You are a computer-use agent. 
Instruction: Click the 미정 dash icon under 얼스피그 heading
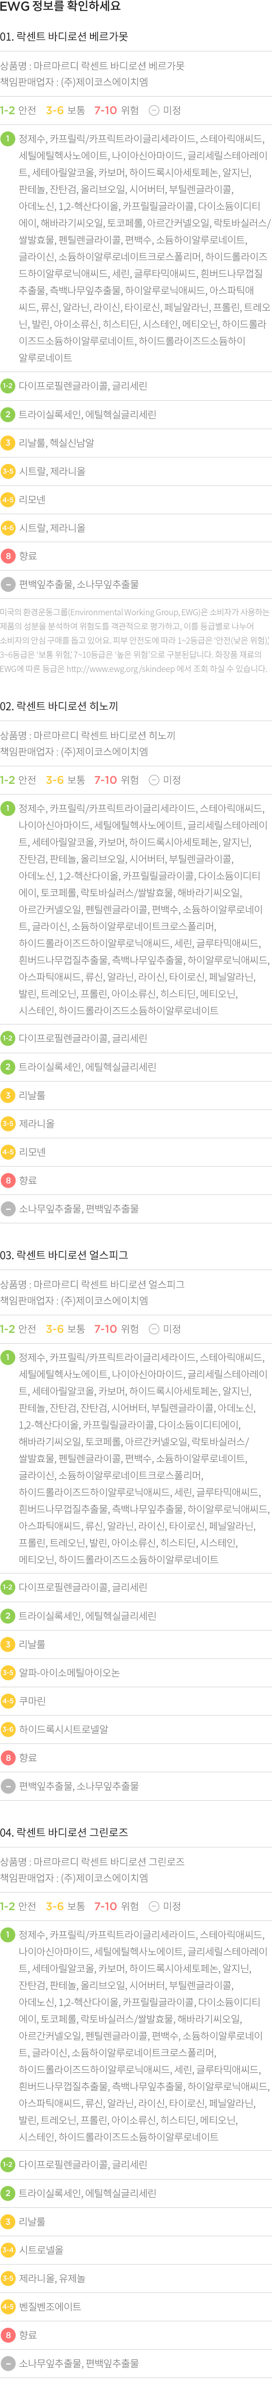(x=154, y=1329)
